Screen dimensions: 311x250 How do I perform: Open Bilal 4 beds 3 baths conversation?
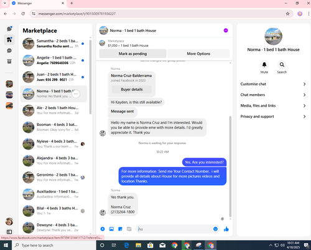tap(53, 211)
